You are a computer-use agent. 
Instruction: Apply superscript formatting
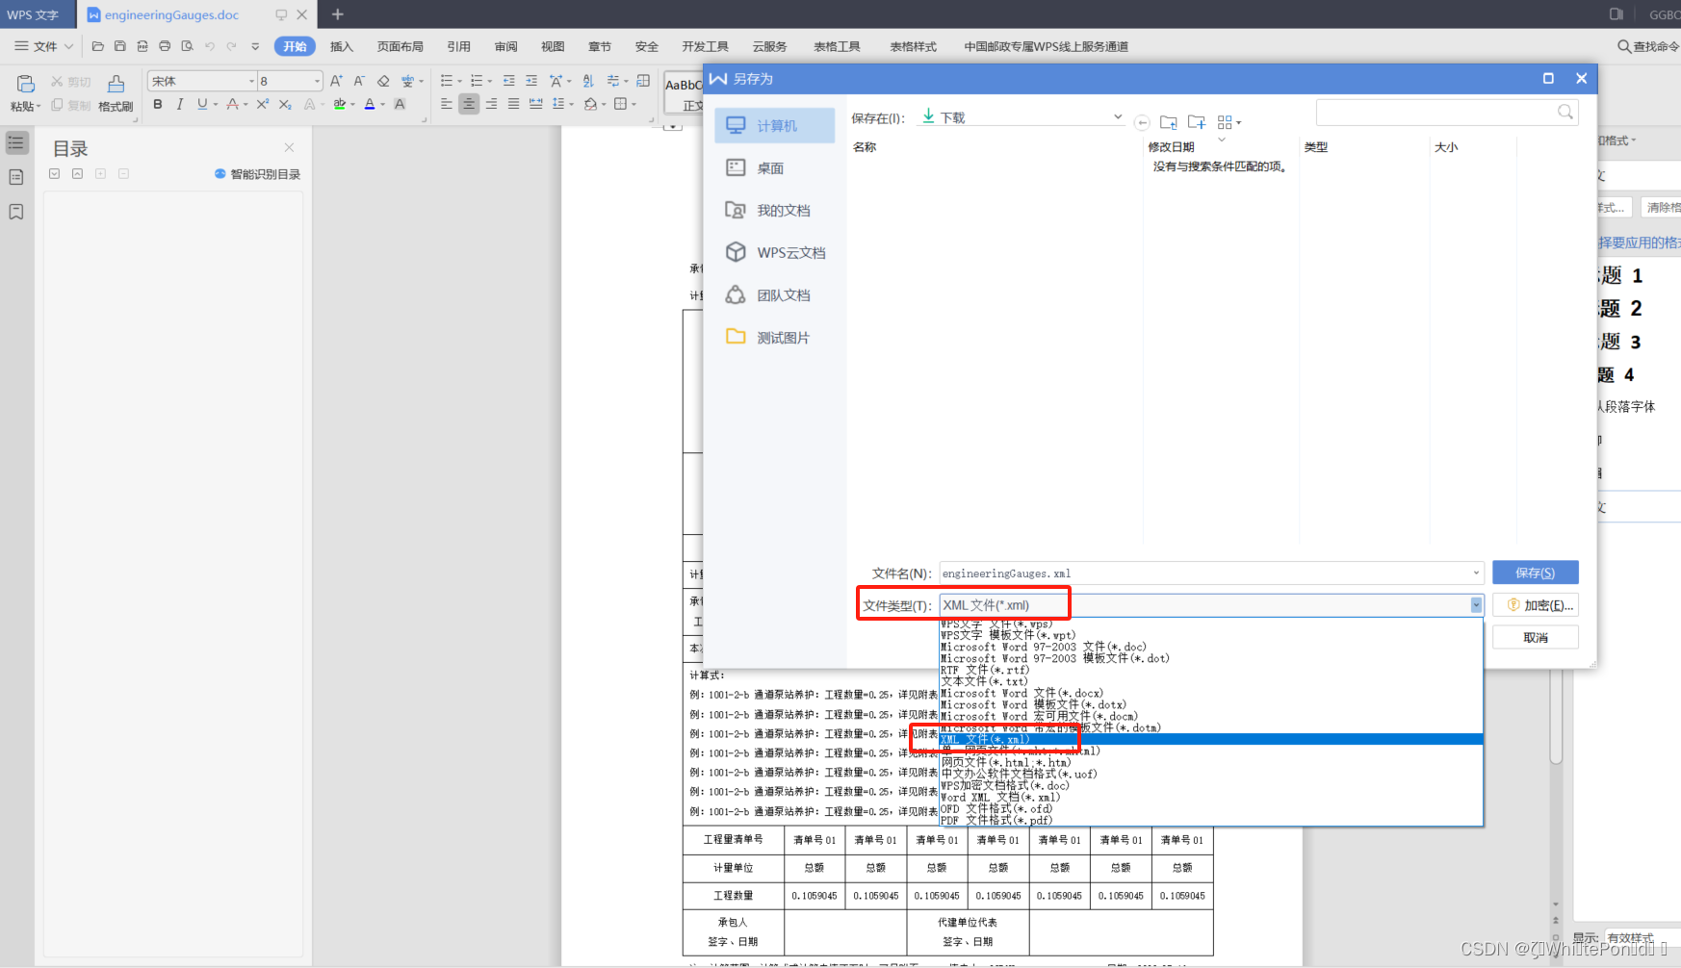coord(262,104)
